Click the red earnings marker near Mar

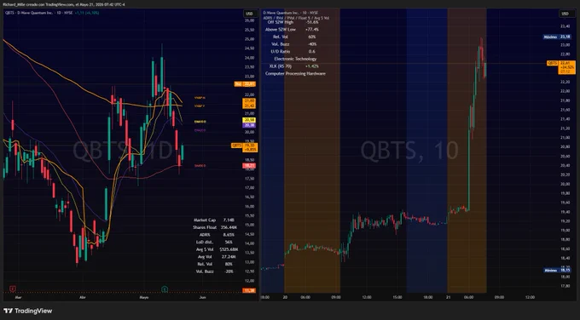click(x=13, y=289)
